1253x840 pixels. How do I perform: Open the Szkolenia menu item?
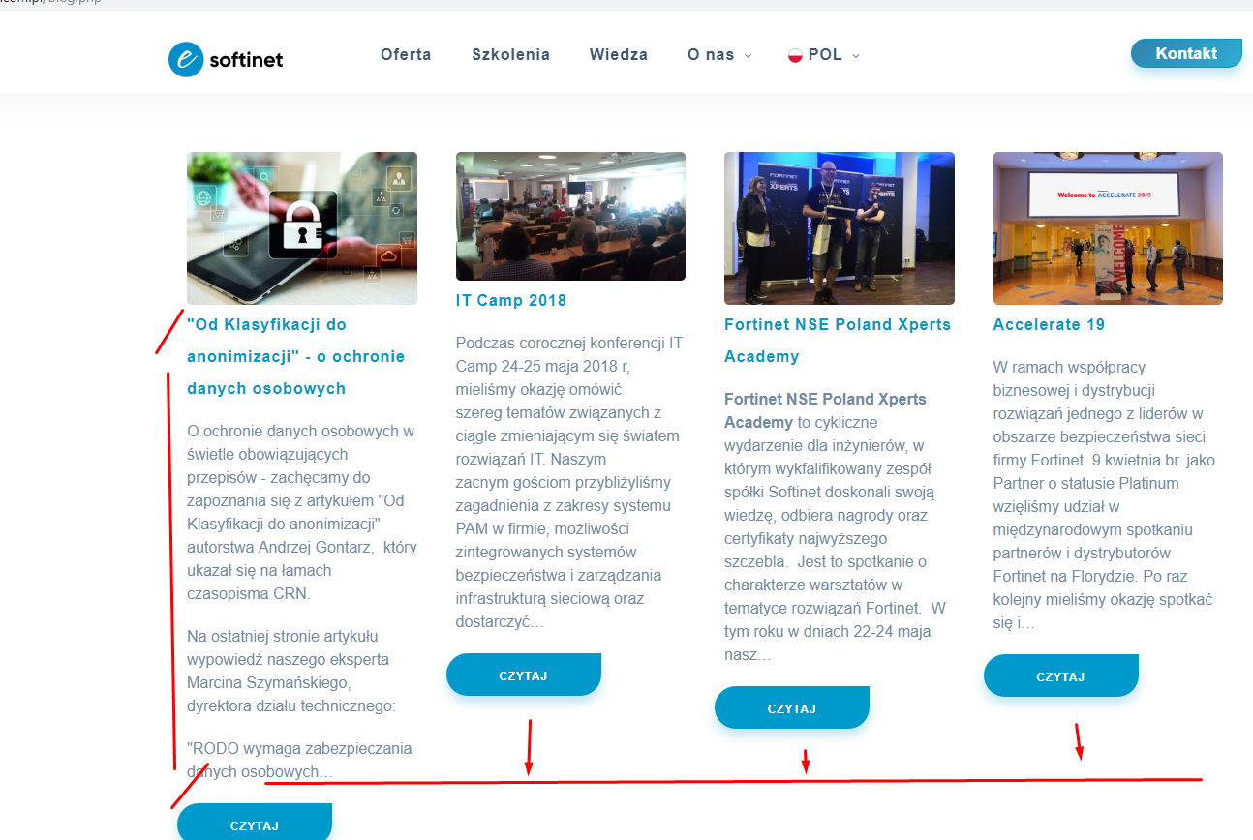[x=510, y=54]
